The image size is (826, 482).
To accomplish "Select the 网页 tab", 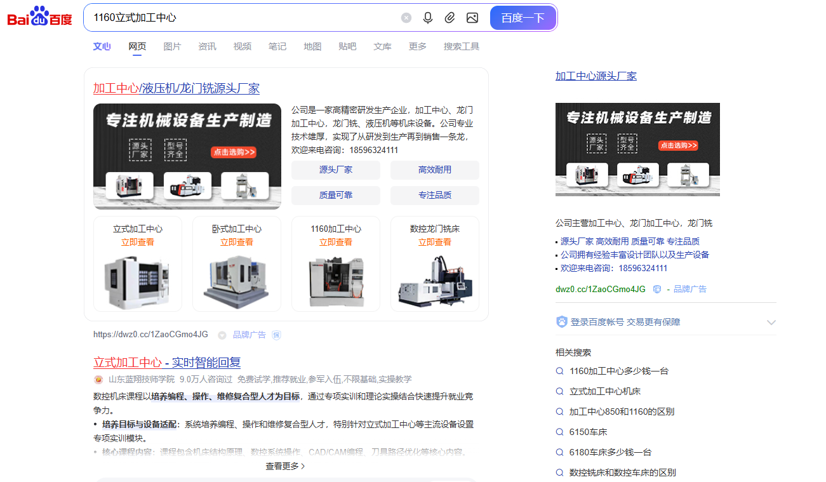I will 137,46.
